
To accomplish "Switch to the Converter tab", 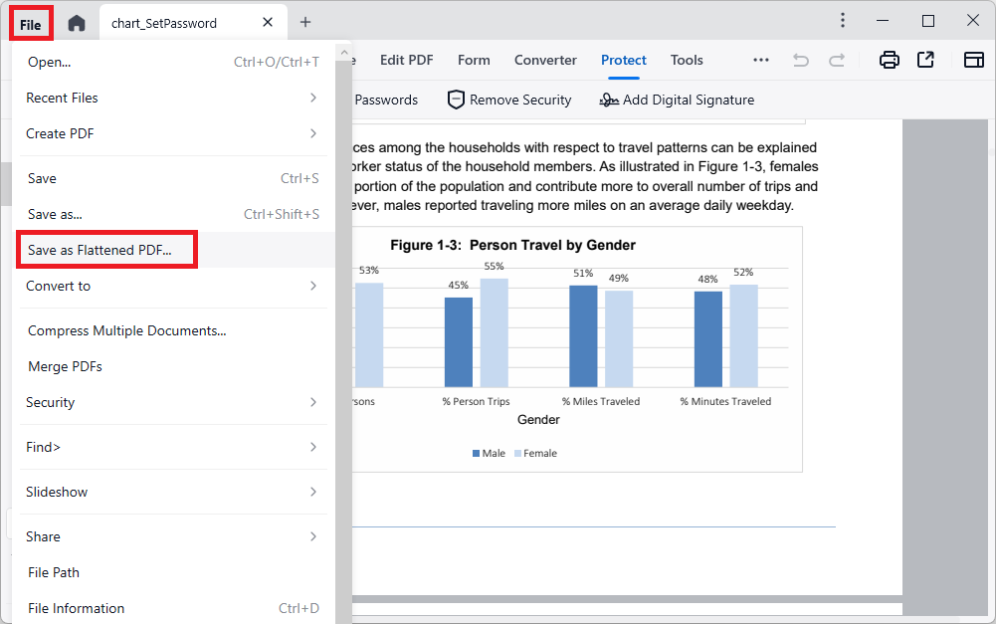I will click(545, 60).
